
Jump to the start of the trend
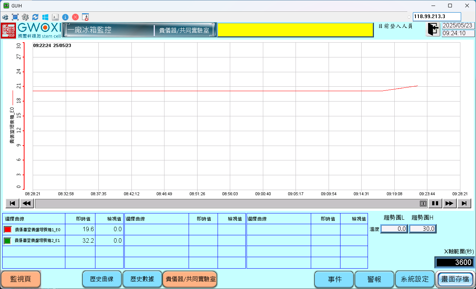coord(12,203)
